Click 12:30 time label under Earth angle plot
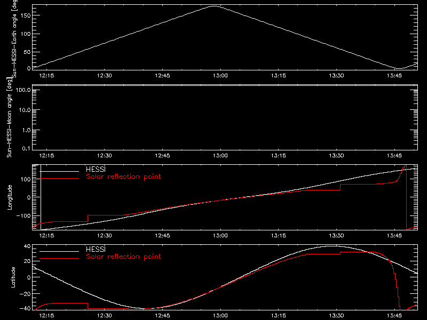The height and width of the screenshot is (320, 427). coord(105,76)
